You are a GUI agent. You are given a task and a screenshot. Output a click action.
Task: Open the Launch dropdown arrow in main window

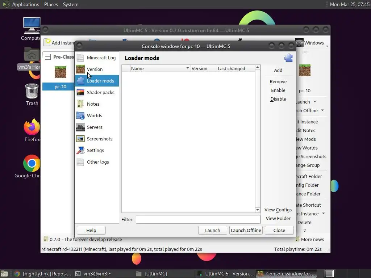315,102
